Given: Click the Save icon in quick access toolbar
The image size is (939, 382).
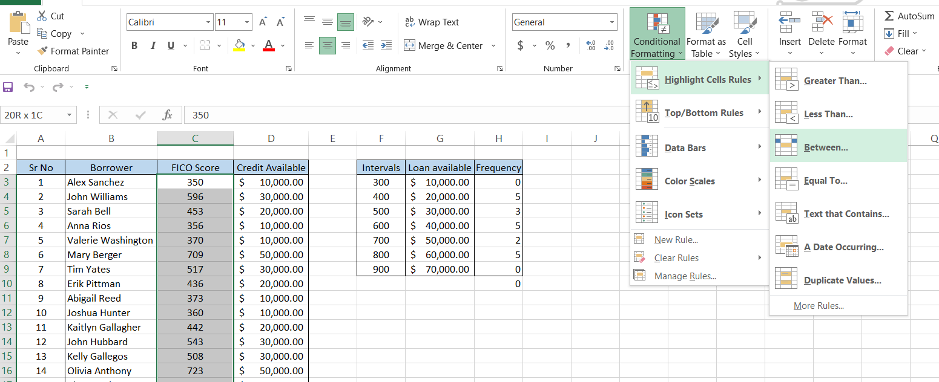Looking at the screenshot, I should point(8,87).
